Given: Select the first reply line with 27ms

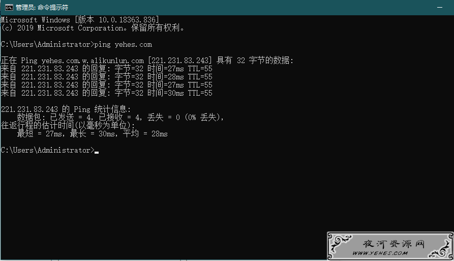Looking at the screenshot, I should (107, 69).
